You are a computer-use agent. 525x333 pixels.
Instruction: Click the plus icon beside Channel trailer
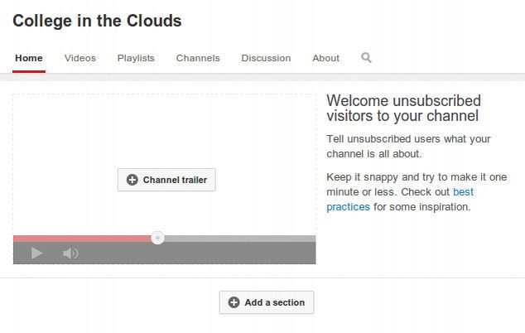point(132,180)
